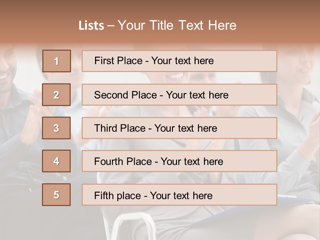Click the number 5 box
Viewport: 320px width, 240px height.
point(56,195)
